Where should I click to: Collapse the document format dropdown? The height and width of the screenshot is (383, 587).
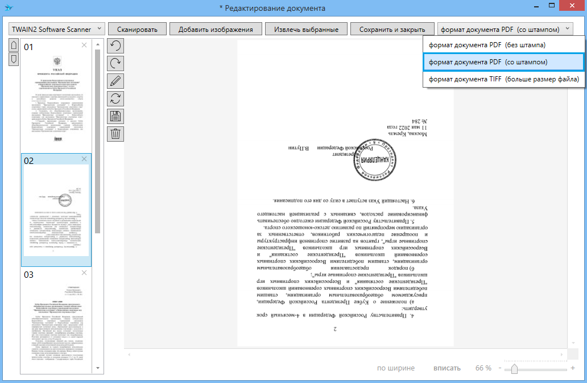coord(505,29)
